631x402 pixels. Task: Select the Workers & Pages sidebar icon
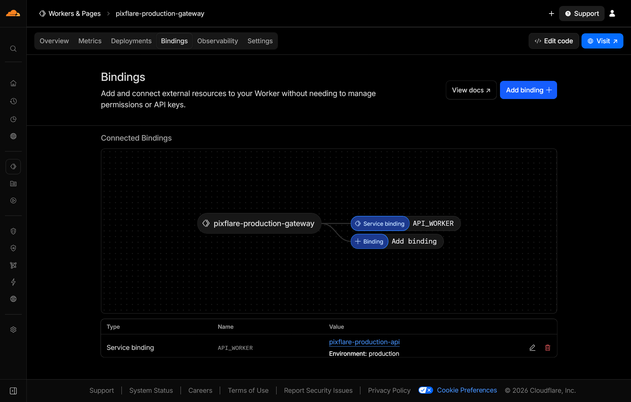coord(13,166)
